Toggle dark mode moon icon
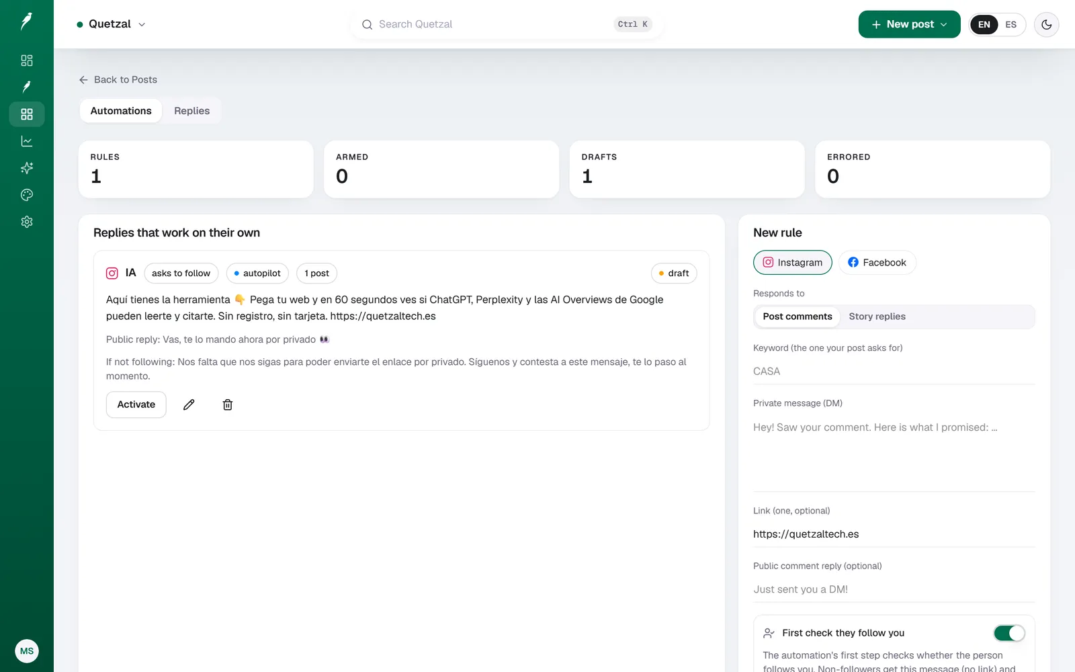Screen dimensions: 1075x672 click(x=1046, y=24)
